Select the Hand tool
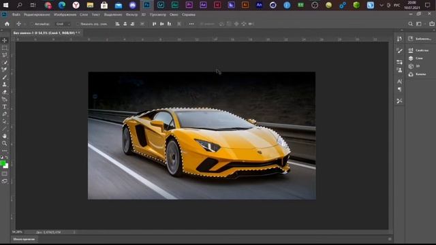 [x=5, y=136]
